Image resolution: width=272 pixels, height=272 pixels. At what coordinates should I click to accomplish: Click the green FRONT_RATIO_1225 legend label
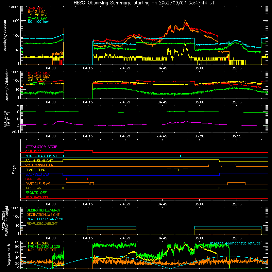[44, 247]
